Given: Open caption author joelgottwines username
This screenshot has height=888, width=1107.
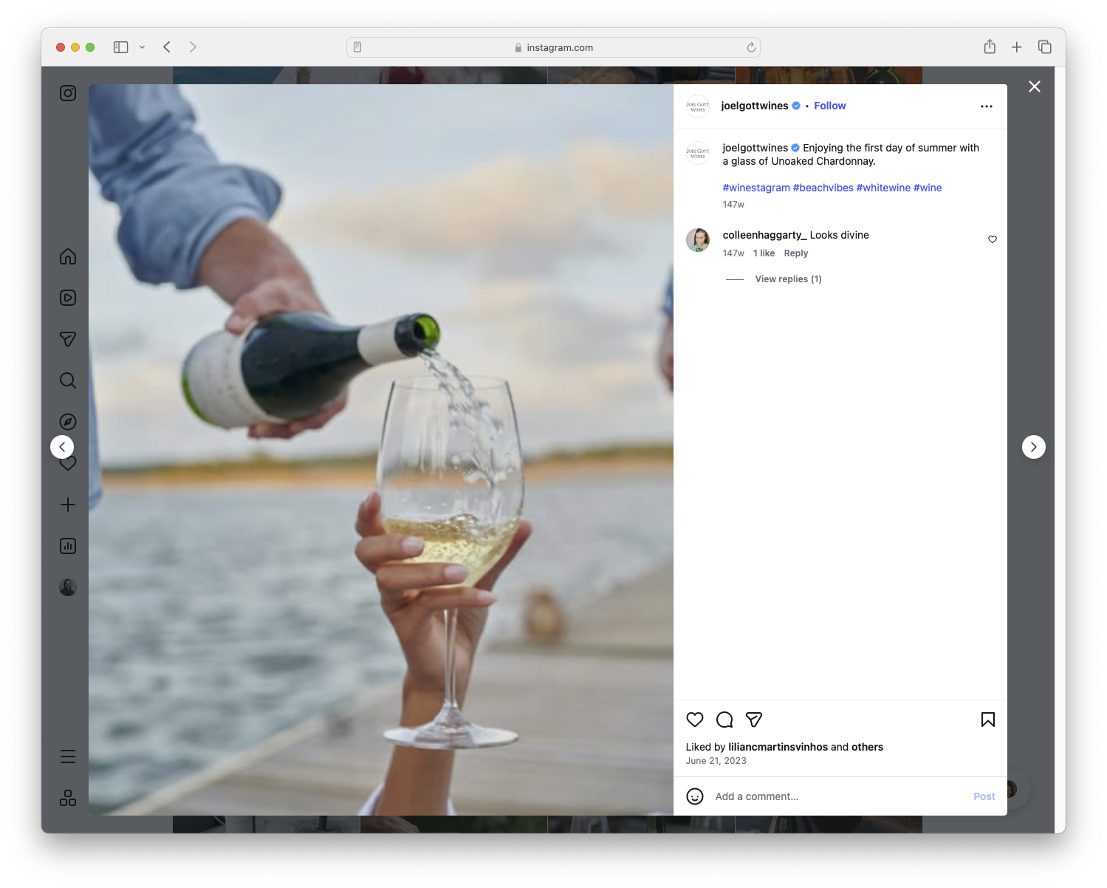Looking at the screenshot, I should pyautogui.click(x=755, y=148).
